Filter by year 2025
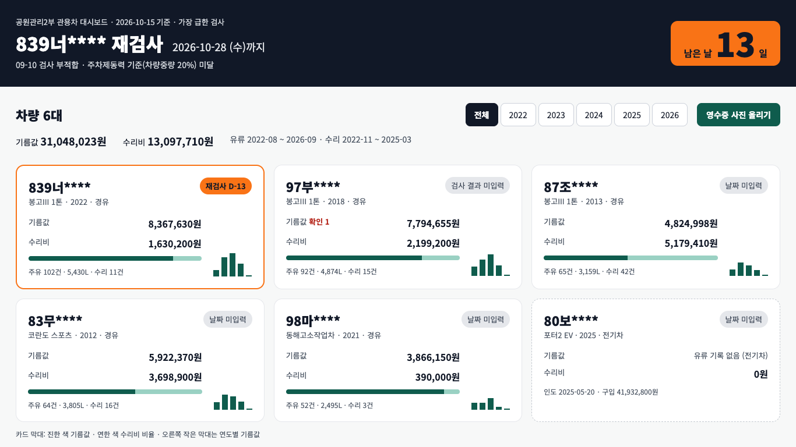 632,115
